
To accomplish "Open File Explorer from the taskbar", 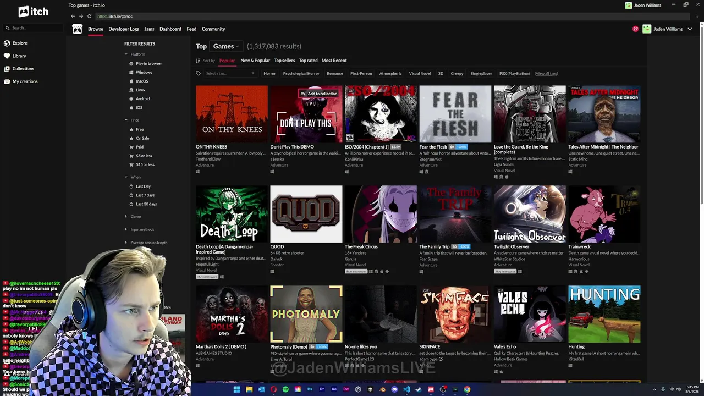I will point(249,389).
